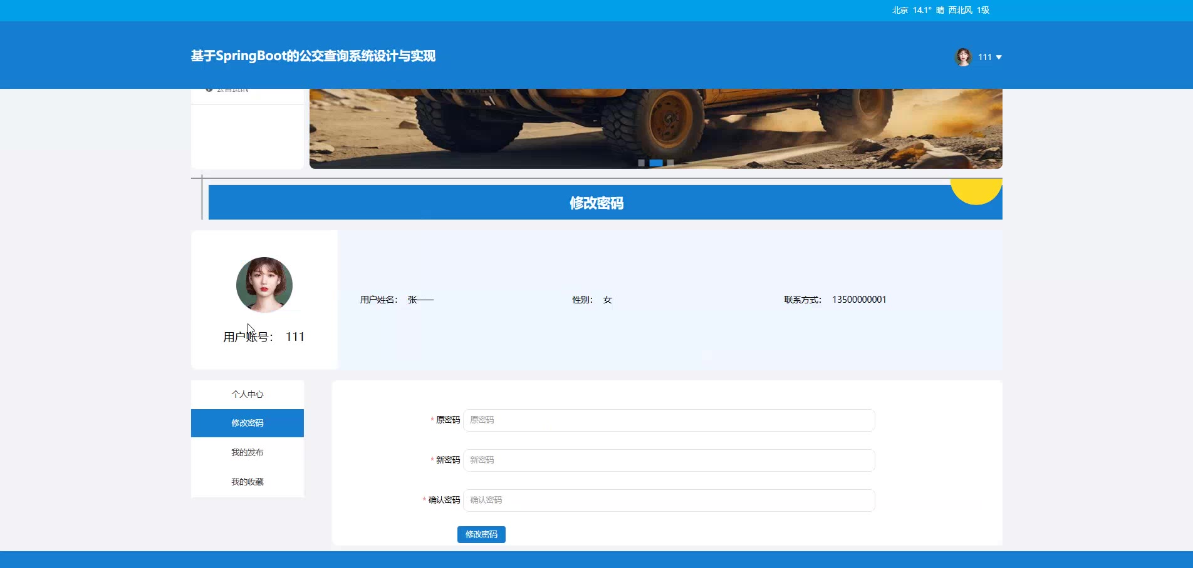
Task: Click the 北京 weather info text
Action: pyautogui.click(x=940, y=10)
